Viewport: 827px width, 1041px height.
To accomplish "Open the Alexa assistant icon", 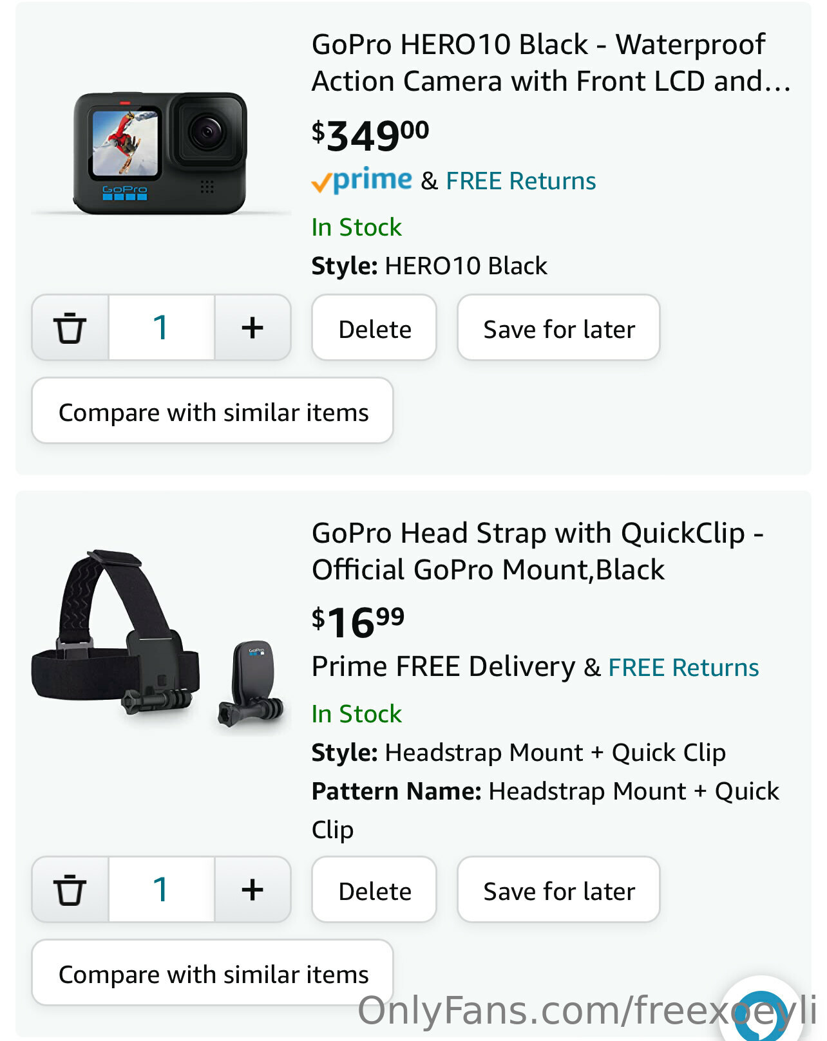I will pyautogui.click(x=762, y=1014).
